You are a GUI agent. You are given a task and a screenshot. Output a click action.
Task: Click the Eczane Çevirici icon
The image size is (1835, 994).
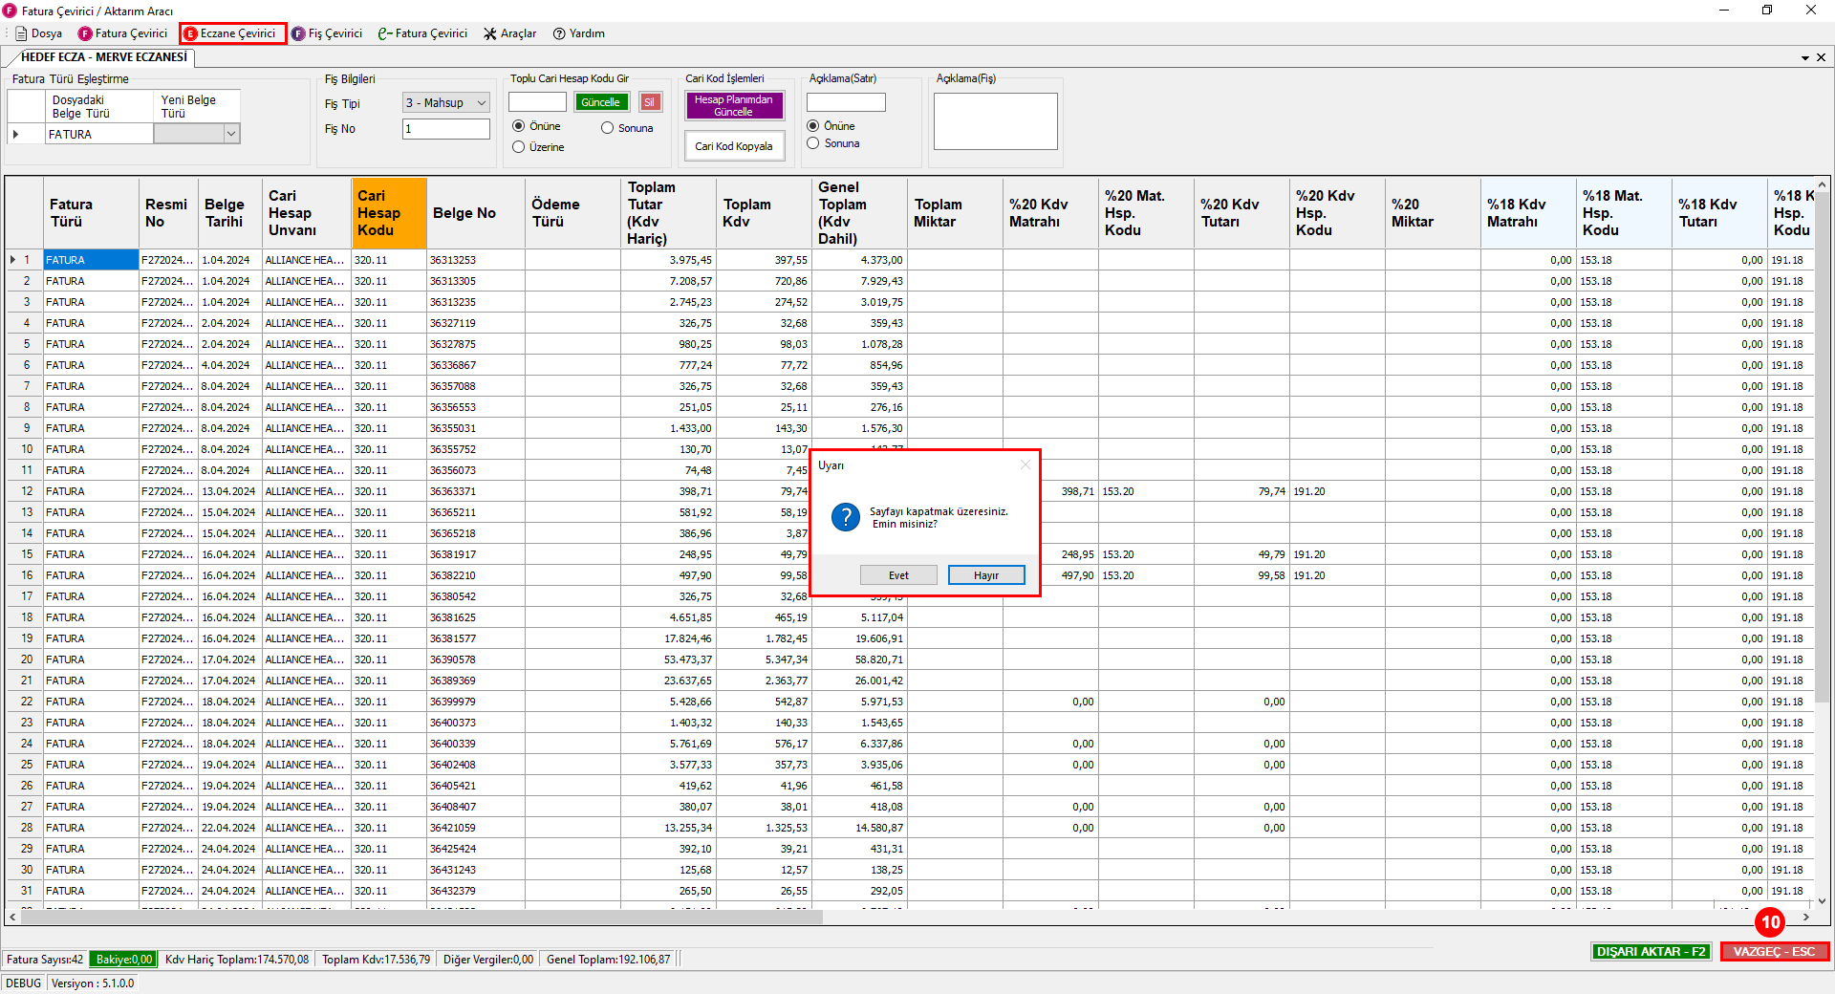coord(190,33)
